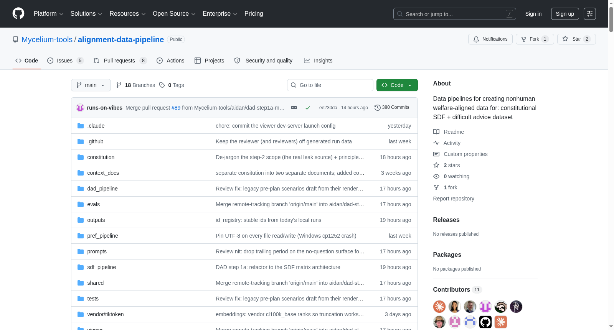Image resolution: width=614 pixels, height=330 pixels.
Task: Expand the Open Source menu
Action: coord(174,14)
